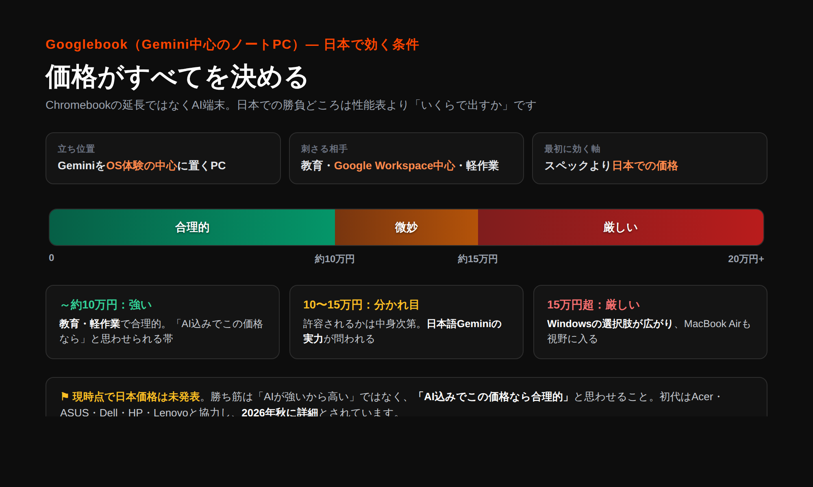Click the スペックより日本での価格 text

click(x=611, y=166)
